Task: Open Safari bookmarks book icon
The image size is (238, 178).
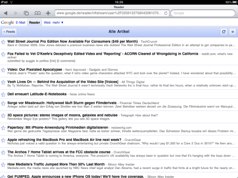Action: tap(38, 13)
